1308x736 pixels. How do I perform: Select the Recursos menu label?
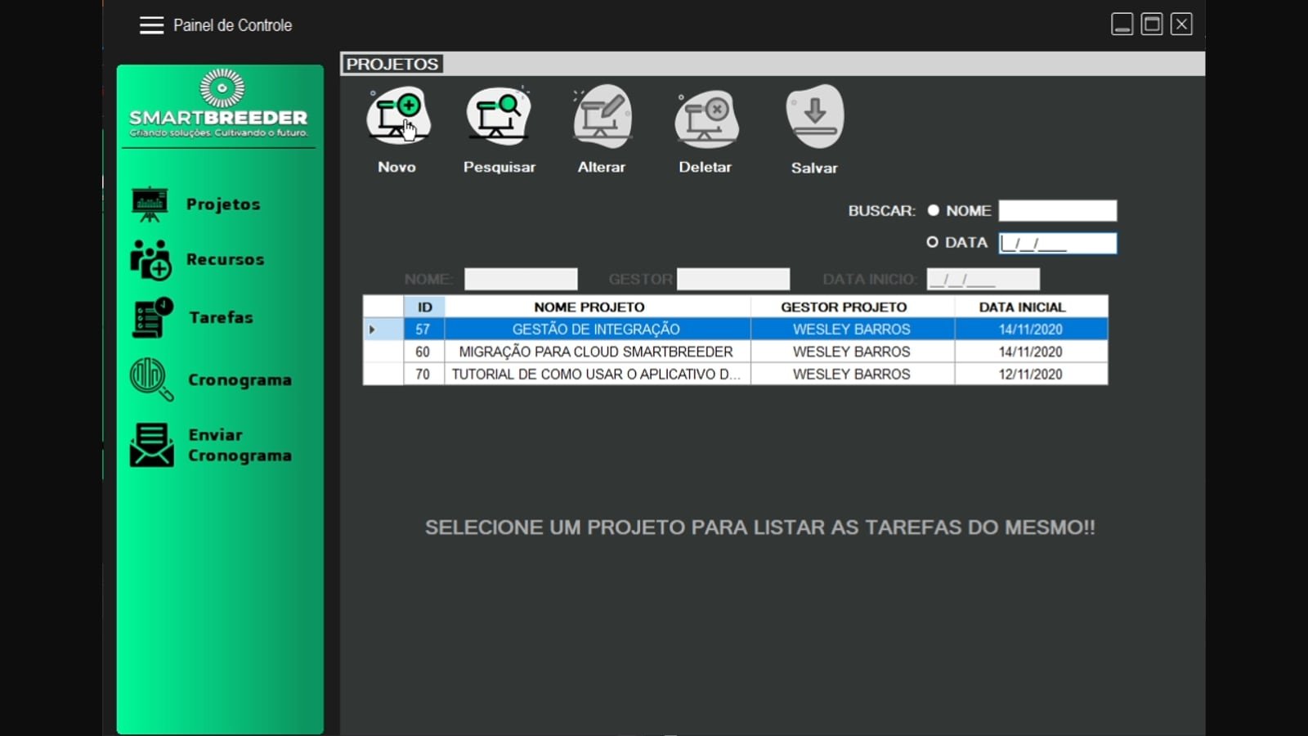click(226, 259)
